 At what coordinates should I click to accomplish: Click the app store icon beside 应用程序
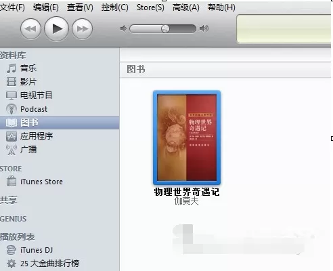[x=12, y=136]
